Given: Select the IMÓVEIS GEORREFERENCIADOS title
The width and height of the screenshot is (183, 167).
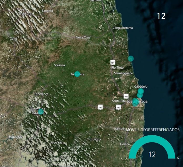Looking at the screenshot, I should coord(152,130).
